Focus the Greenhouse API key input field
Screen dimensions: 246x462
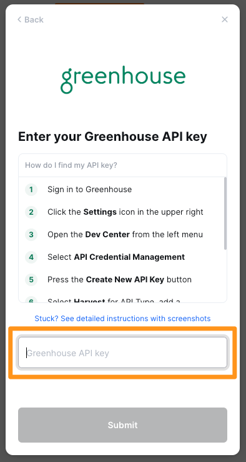point(122,352)
